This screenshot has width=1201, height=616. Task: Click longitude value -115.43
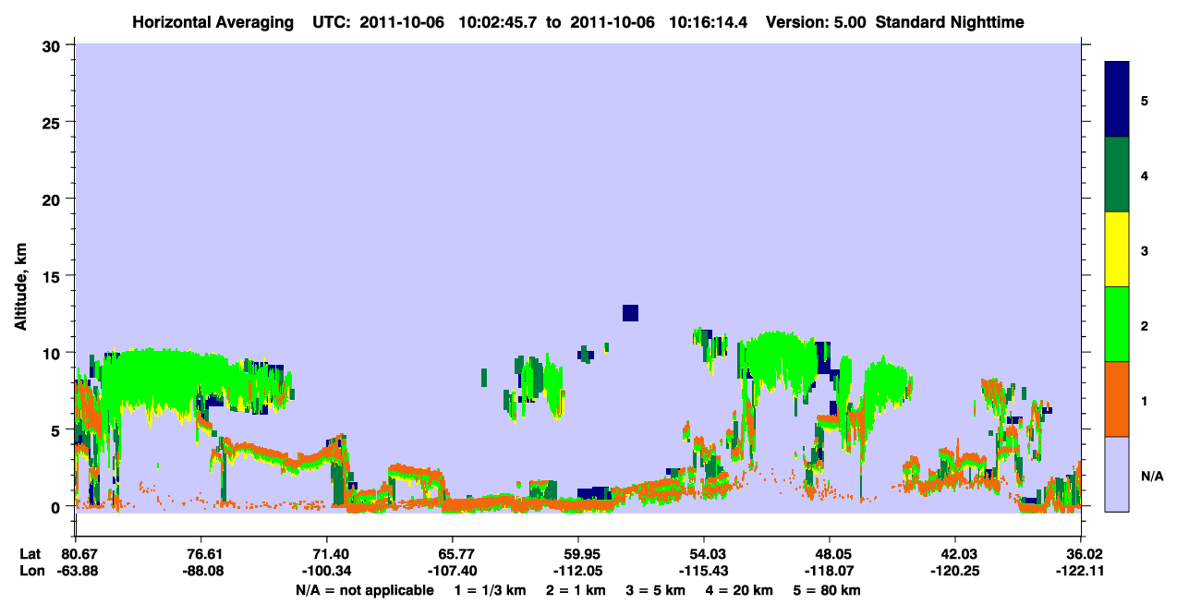point(703,572)
